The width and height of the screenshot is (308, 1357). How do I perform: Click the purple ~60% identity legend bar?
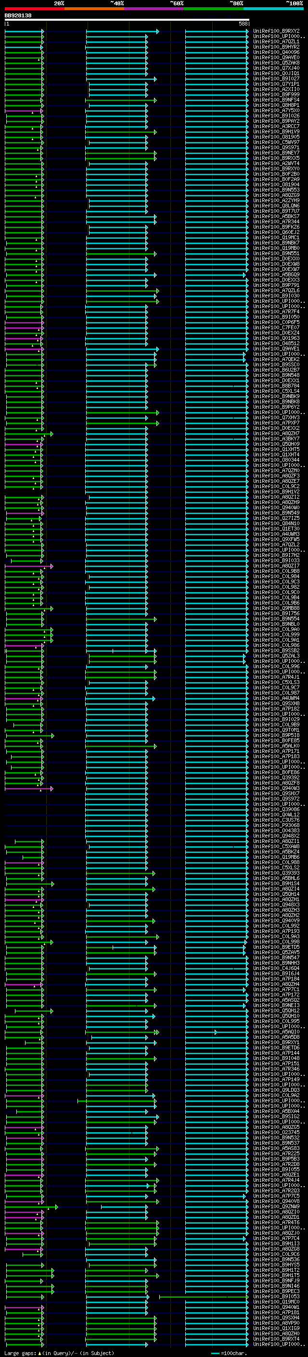tap(154, 9)
